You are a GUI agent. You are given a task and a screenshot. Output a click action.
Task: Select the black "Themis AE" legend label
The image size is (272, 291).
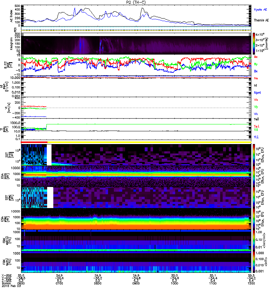pyautogui.click(x=261, y=20)
